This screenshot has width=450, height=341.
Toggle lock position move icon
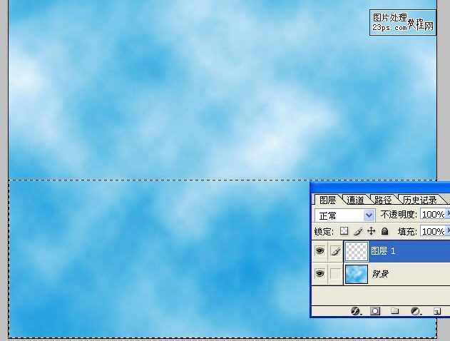point(372,231)
